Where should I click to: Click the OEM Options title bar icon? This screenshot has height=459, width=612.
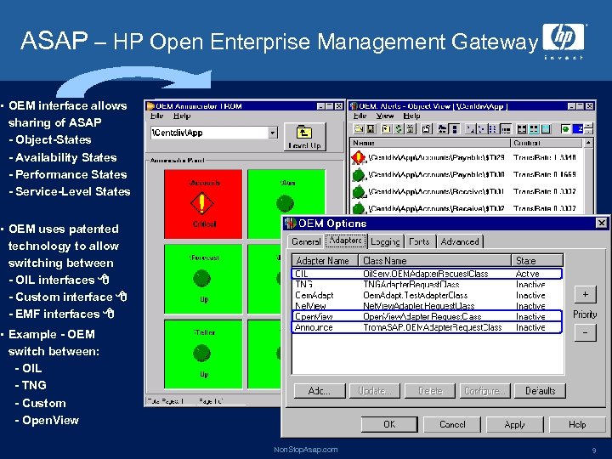coord(290,224)
